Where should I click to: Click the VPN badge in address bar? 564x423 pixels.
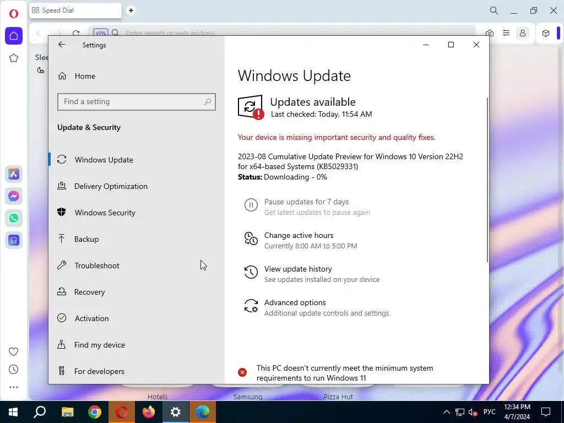point(101,33)
